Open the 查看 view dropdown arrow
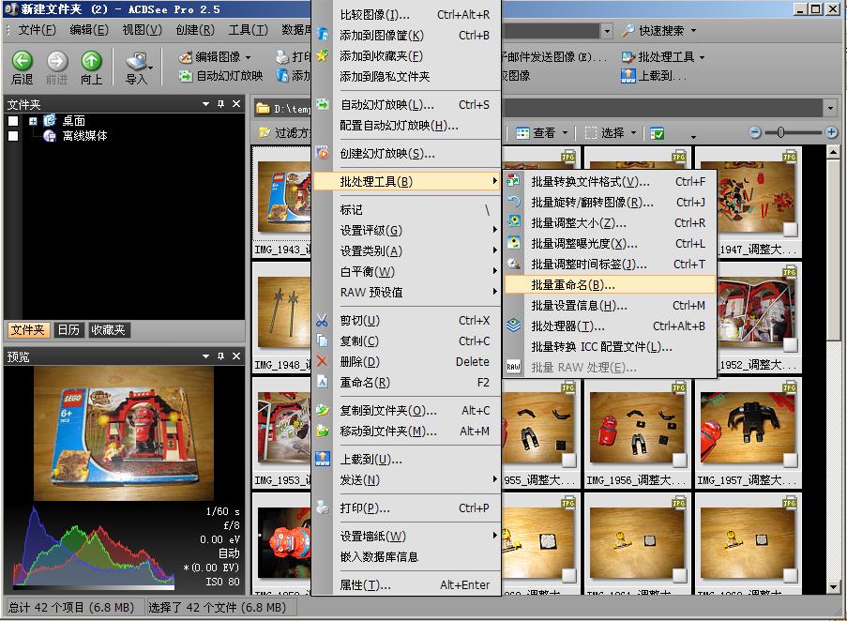847x621 pixels. pyautogui.click(x=565, y=132)
